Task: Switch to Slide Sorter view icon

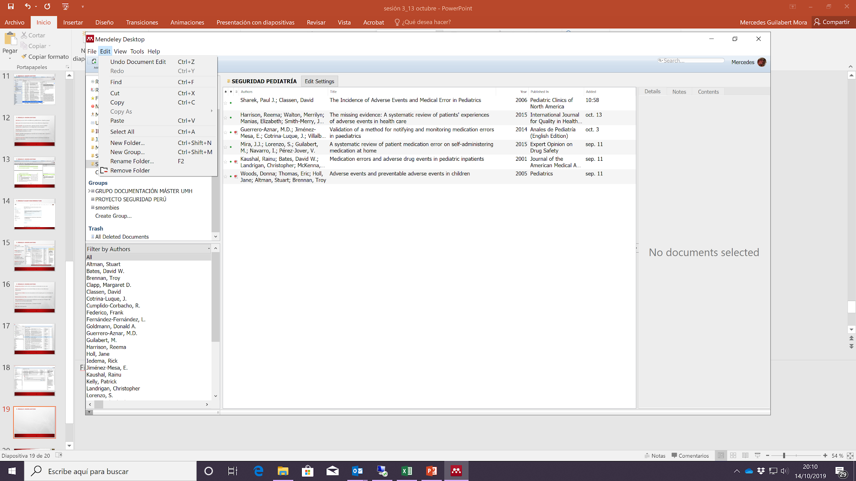Action: tap(733, 456)
